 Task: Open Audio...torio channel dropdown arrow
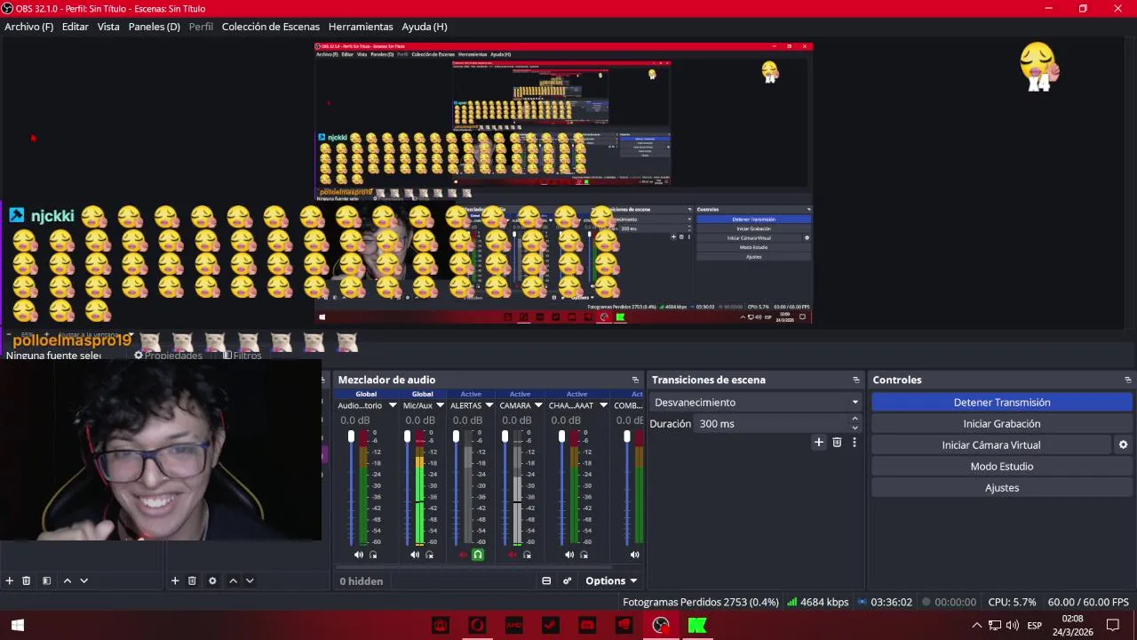[393, 405]
